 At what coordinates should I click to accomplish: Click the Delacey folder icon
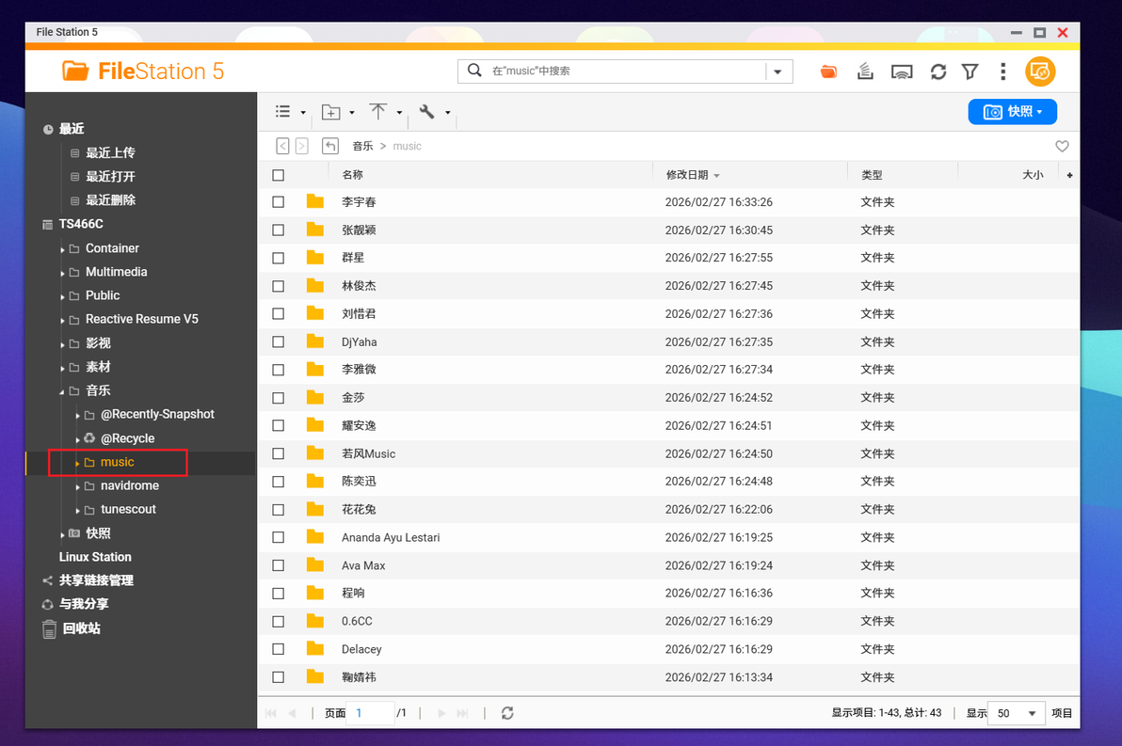coord(314,649)
